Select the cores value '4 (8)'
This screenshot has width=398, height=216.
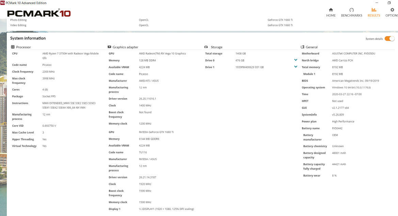coord(45,90)
